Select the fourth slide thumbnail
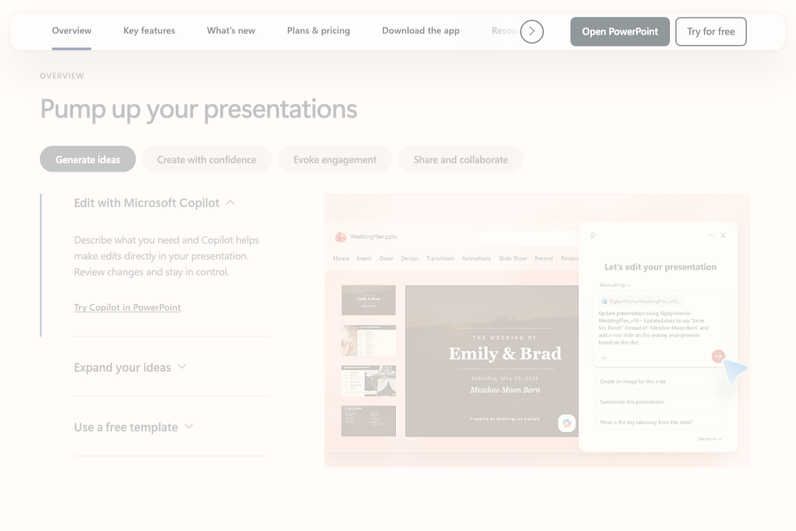Screen dimensions: 796x531 368,421
